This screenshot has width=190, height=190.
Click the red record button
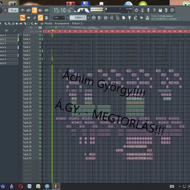coord(5,10)
